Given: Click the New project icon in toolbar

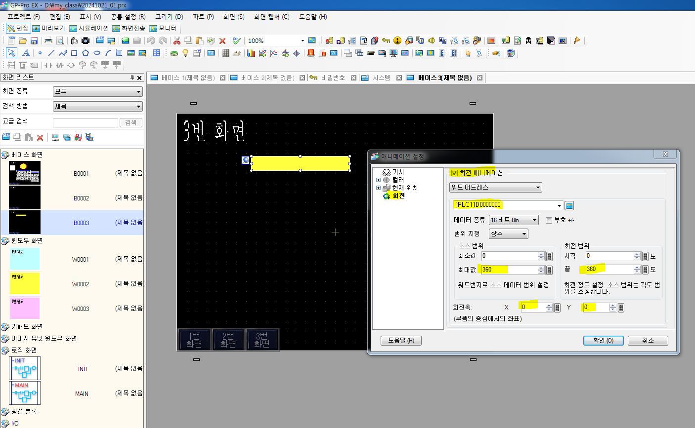Looking at the screenshot, I should [11, 40].
